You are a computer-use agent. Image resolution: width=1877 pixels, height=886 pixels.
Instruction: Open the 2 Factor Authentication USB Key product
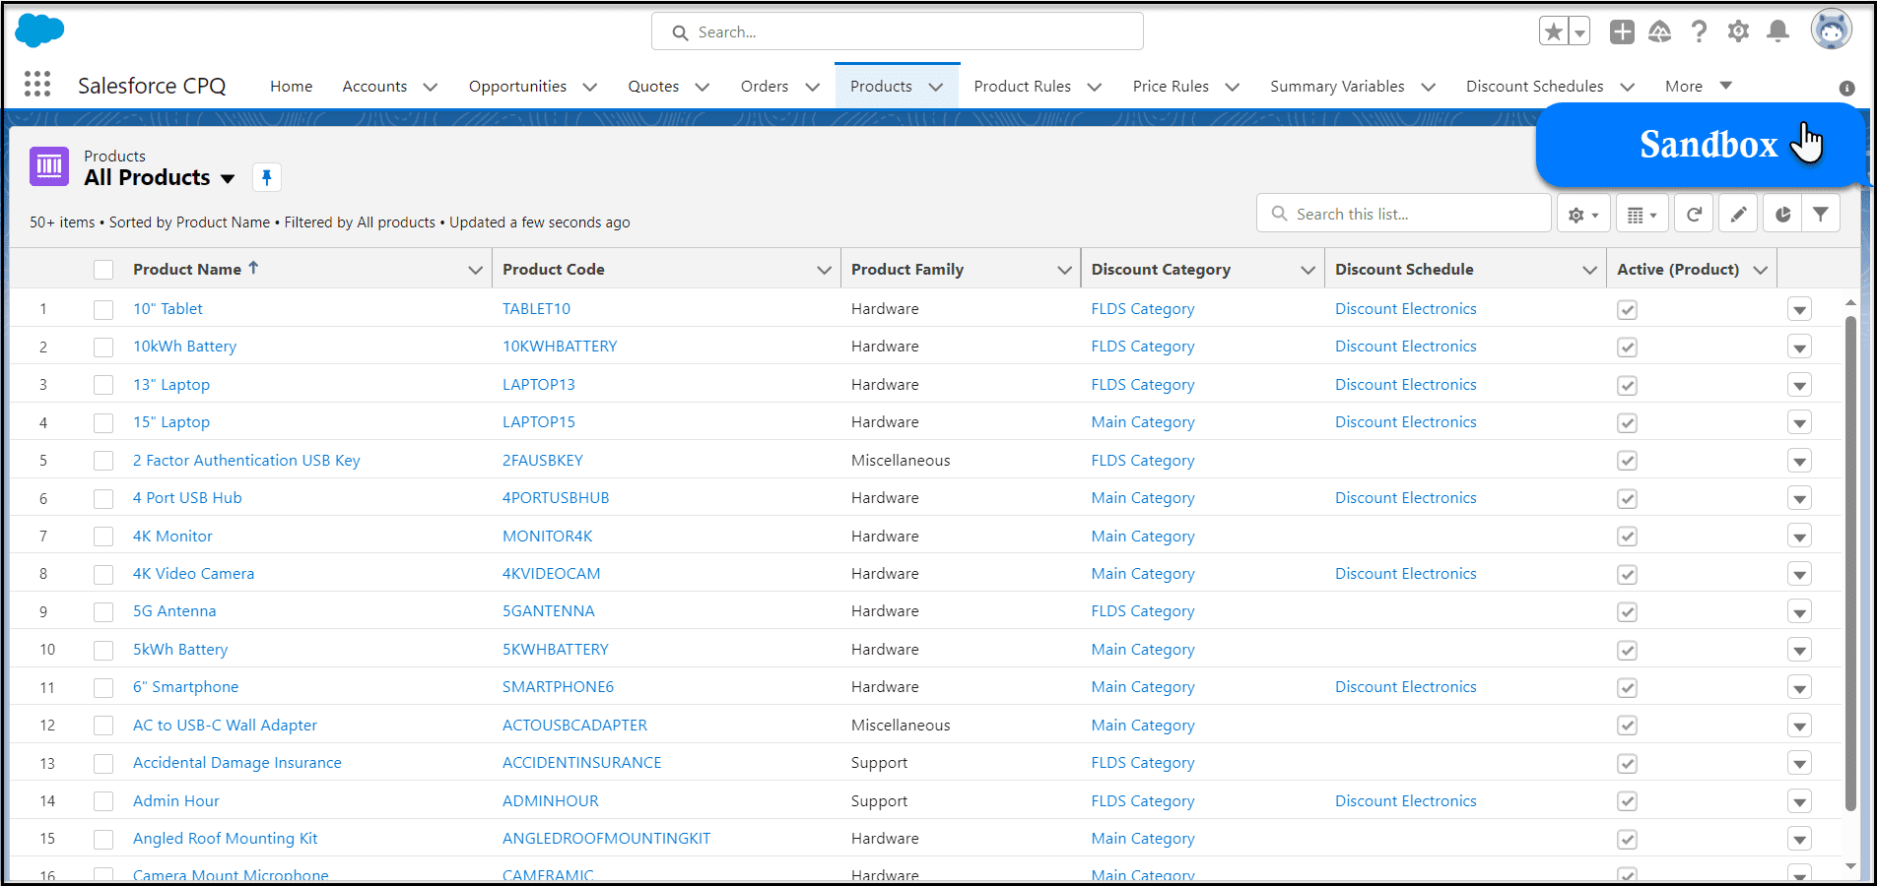pos(246,461)
